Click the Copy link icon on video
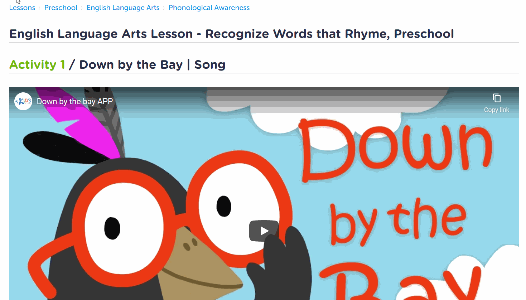The width and height of the screenshot is (526, 300). pyautogui.click(x=497, y=98)
